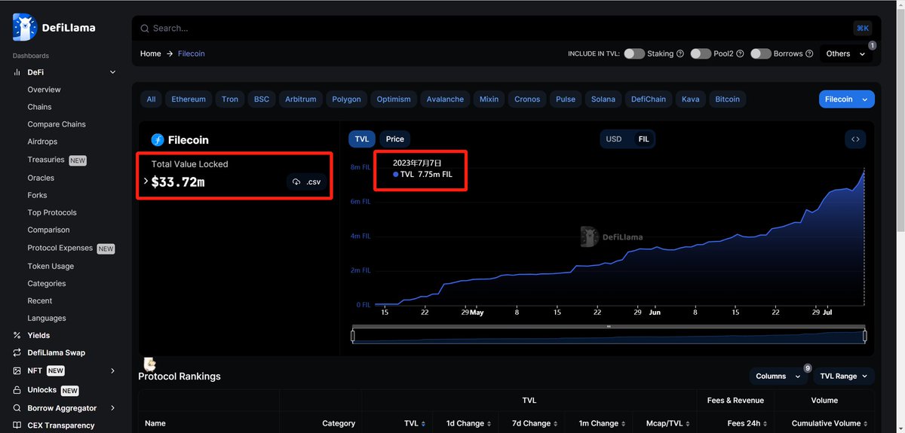Select the All chains tab
The image size is (905, 433).
152,99
